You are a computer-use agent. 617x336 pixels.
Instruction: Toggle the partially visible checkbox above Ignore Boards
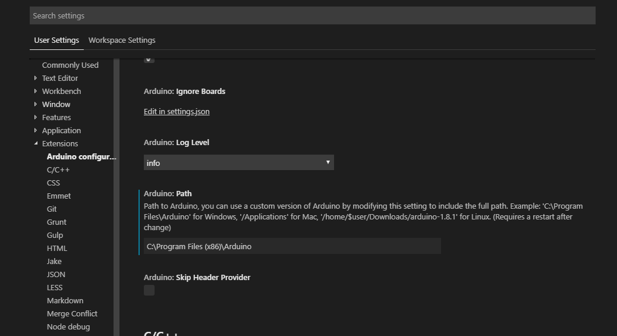point(149,59)
